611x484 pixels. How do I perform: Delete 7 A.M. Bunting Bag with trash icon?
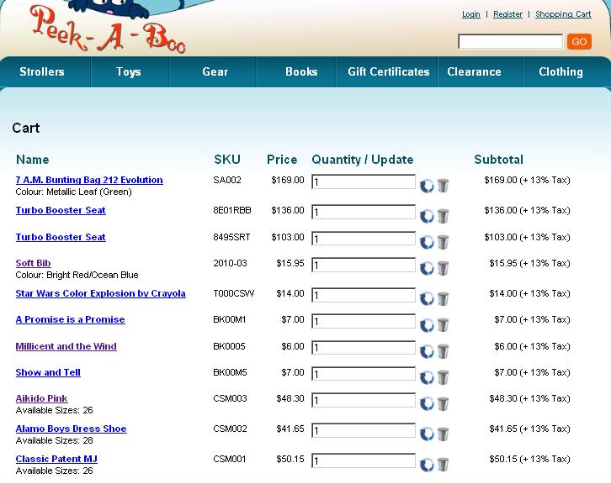click(x=443, y=185)
